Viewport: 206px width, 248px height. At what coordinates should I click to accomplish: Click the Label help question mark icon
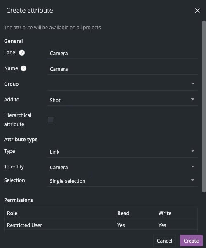(x=22, y=53)
